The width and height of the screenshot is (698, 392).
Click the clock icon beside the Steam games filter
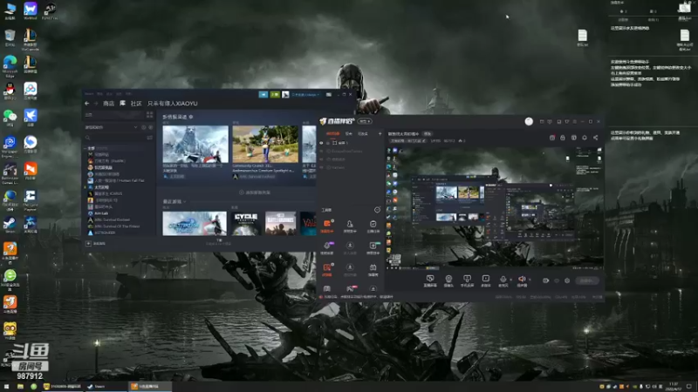pos(143,127)
